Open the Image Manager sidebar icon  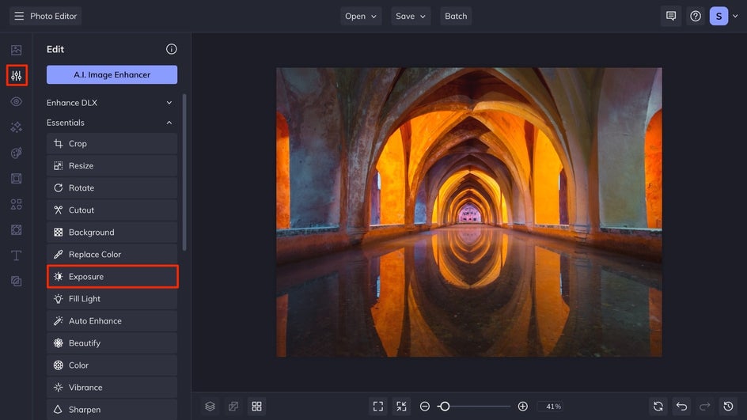16,51
